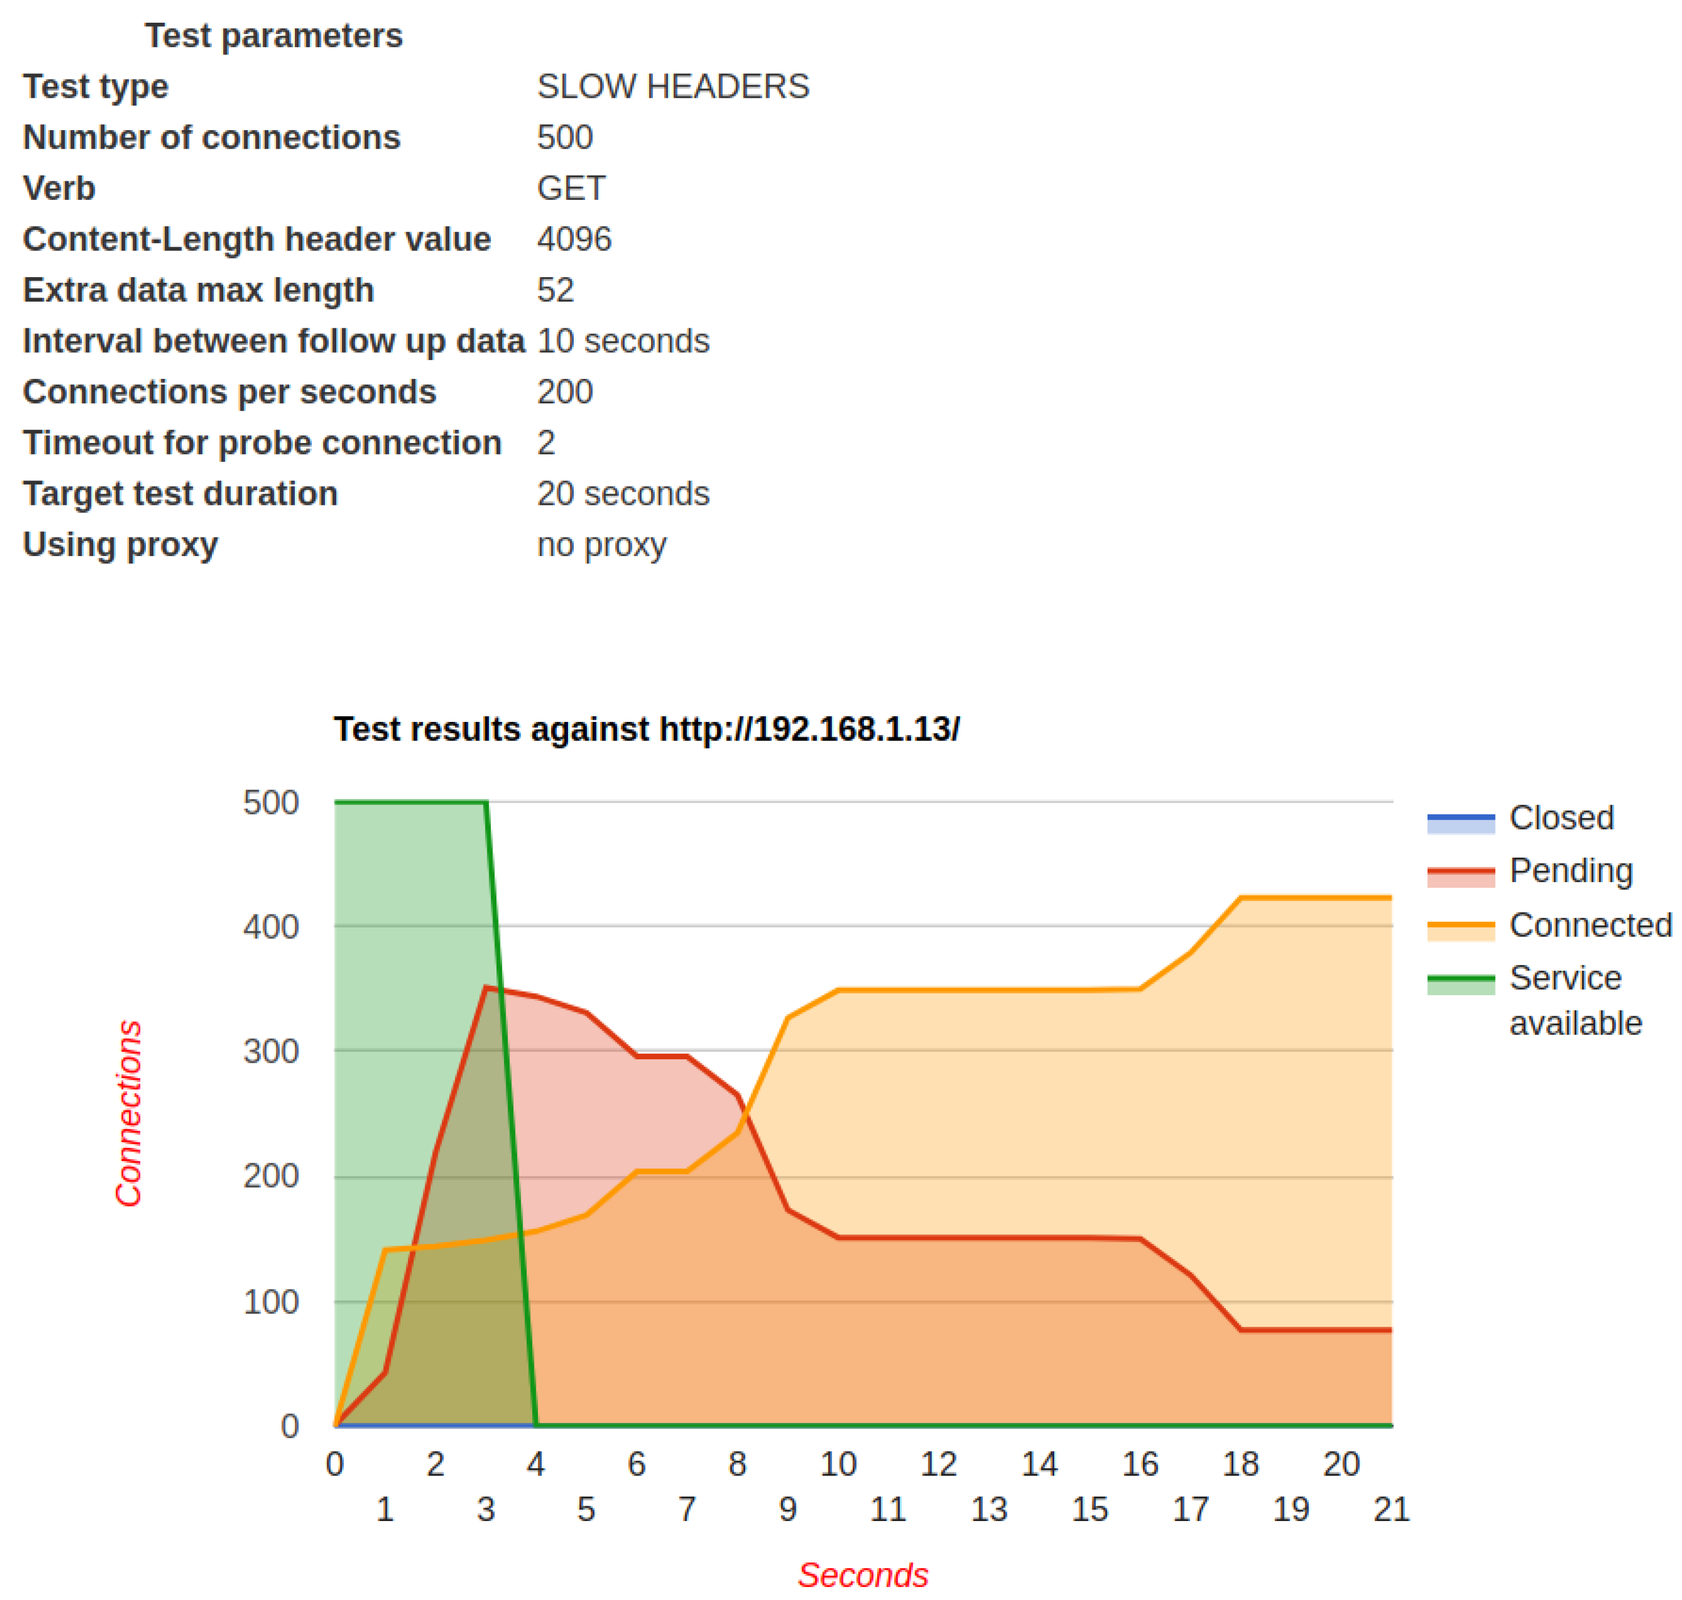
Task: Select the '4096' value
Action: [574, 240]
